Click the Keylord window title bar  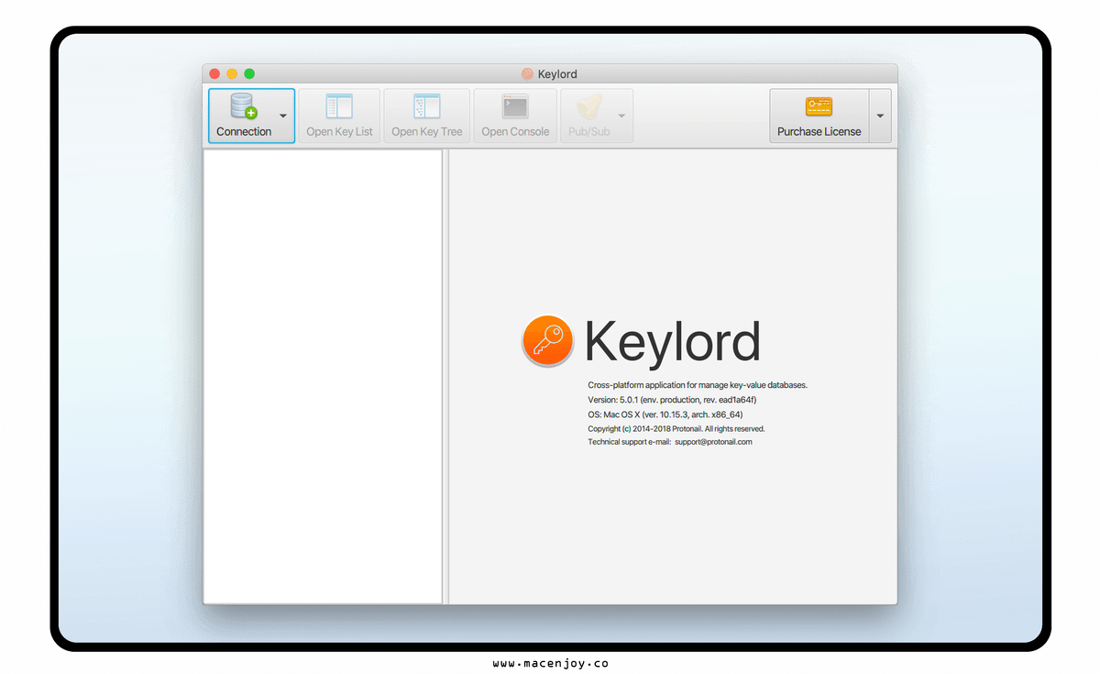[x=550, y=73]
